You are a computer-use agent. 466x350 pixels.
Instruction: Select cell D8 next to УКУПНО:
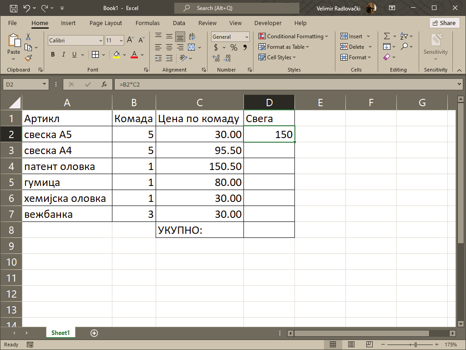click(x=269, y=230)
